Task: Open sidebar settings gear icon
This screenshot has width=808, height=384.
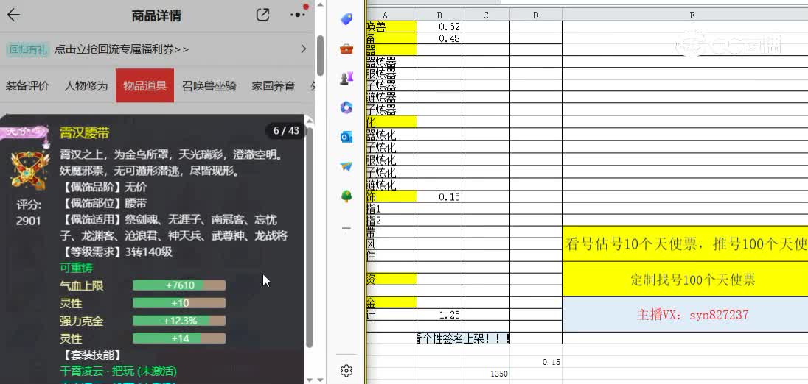Action: click(346, 371)
